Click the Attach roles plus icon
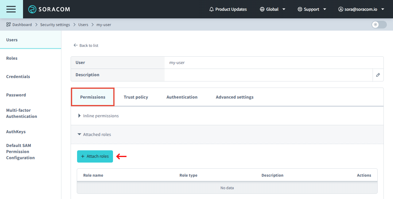This screenshot has height=199, width=393. point(82,156)
